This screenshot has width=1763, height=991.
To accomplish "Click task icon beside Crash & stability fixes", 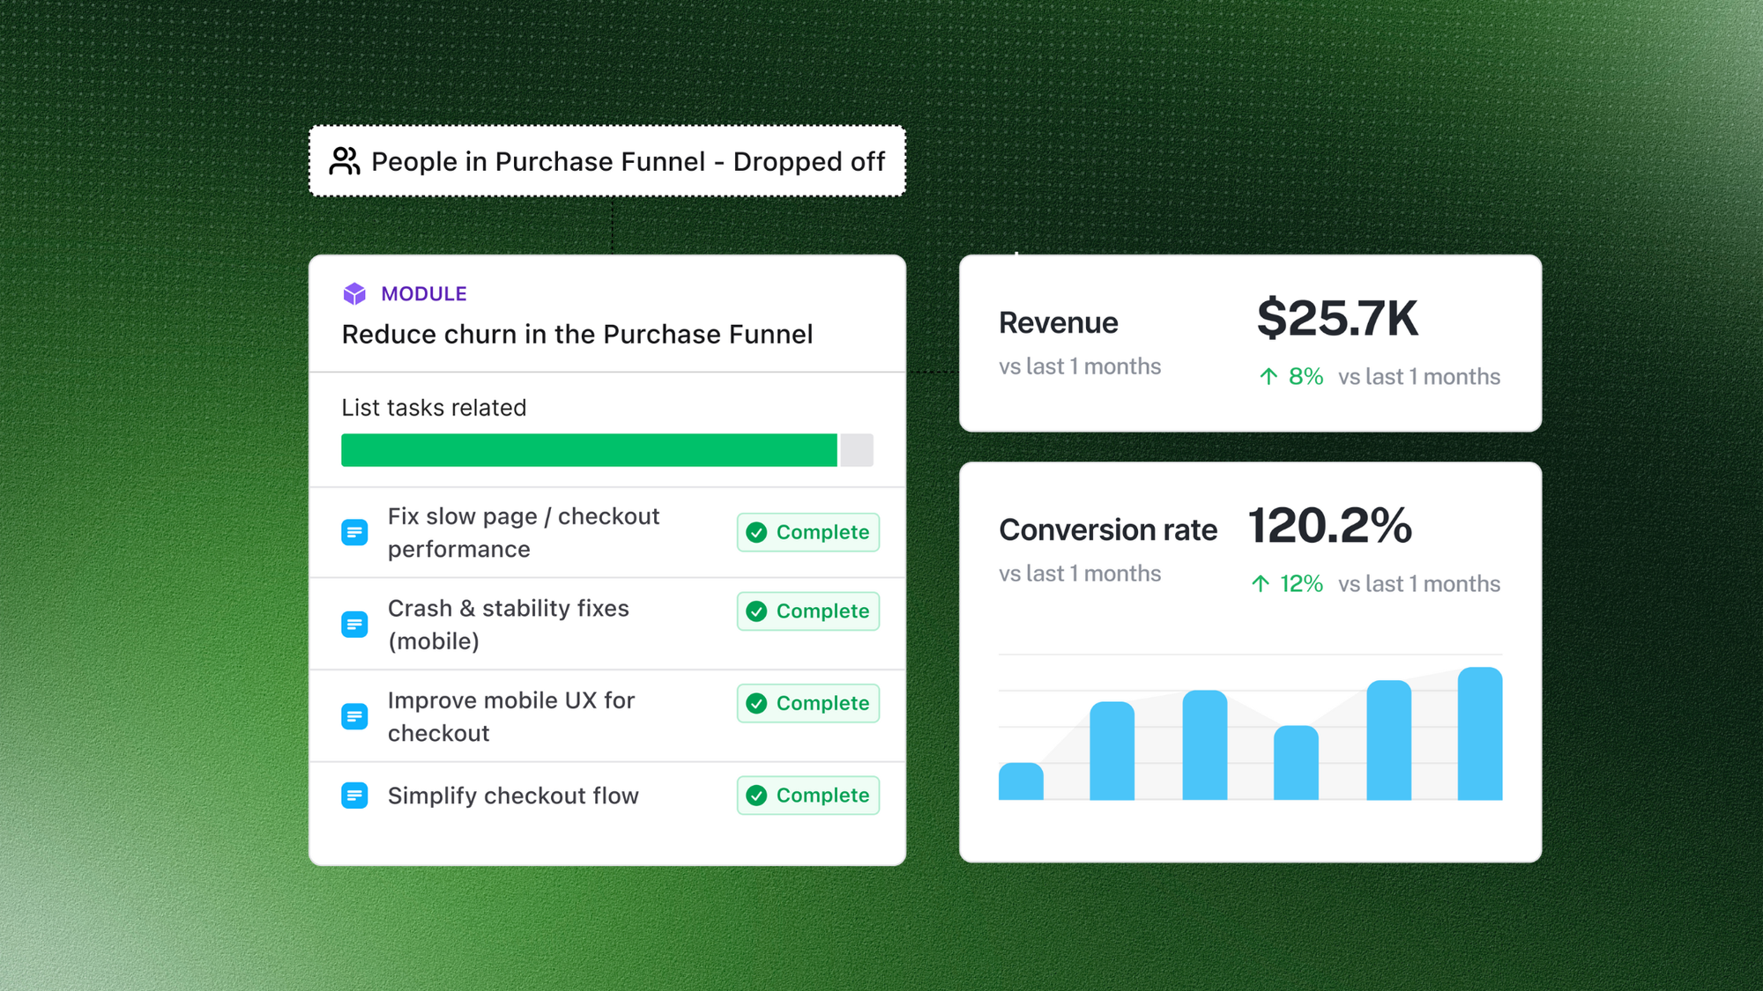I will tap(354, 625).
